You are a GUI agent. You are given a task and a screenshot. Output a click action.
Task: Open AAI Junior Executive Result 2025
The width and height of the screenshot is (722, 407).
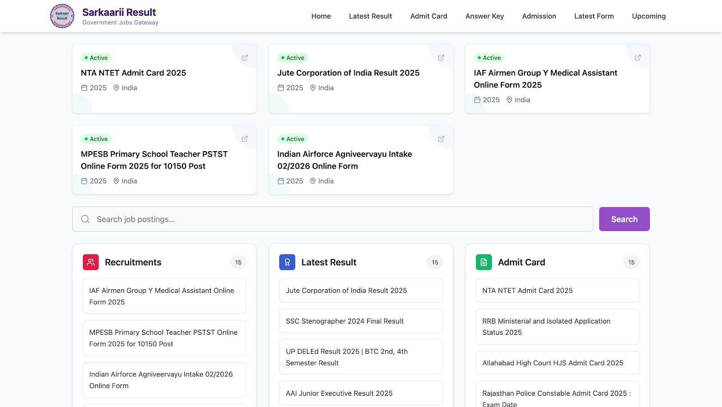(361, 393)
